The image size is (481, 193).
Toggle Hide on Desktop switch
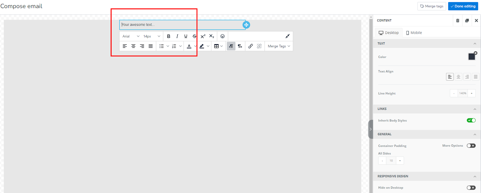point(471,188)
